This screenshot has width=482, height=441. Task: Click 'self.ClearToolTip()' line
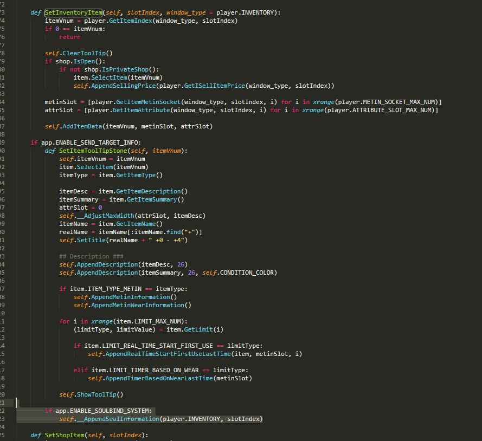79,53
